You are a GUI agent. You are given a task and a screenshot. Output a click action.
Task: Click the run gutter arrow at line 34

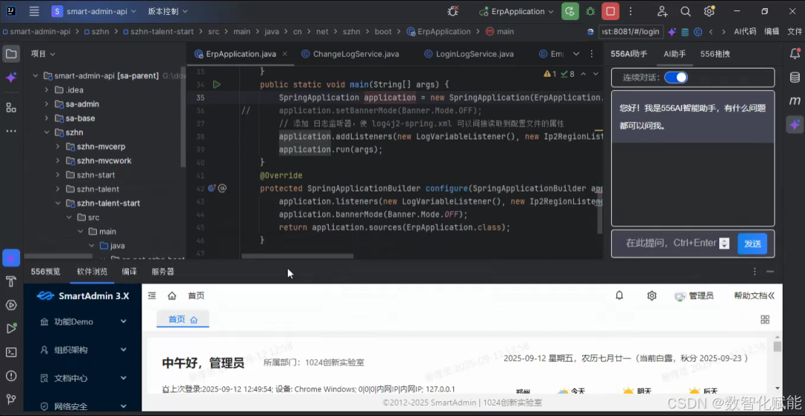point(217,84)
